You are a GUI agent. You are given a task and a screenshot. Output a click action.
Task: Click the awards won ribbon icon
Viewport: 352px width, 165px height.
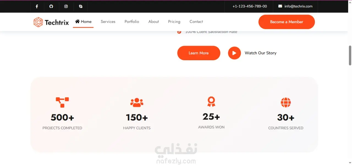[x=211, y=101]
